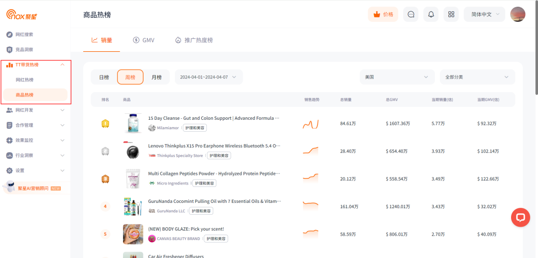Expand the 效果监控 menu chevron
Screen dimensions: 538x258
pyautogui.click(x=62, y=140)
